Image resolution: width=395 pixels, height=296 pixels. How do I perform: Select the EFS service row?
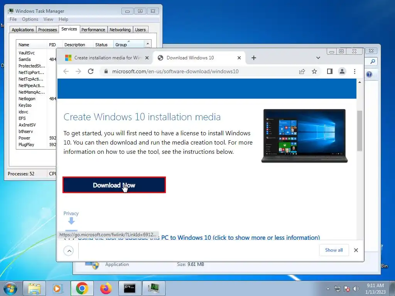point(22,118)
